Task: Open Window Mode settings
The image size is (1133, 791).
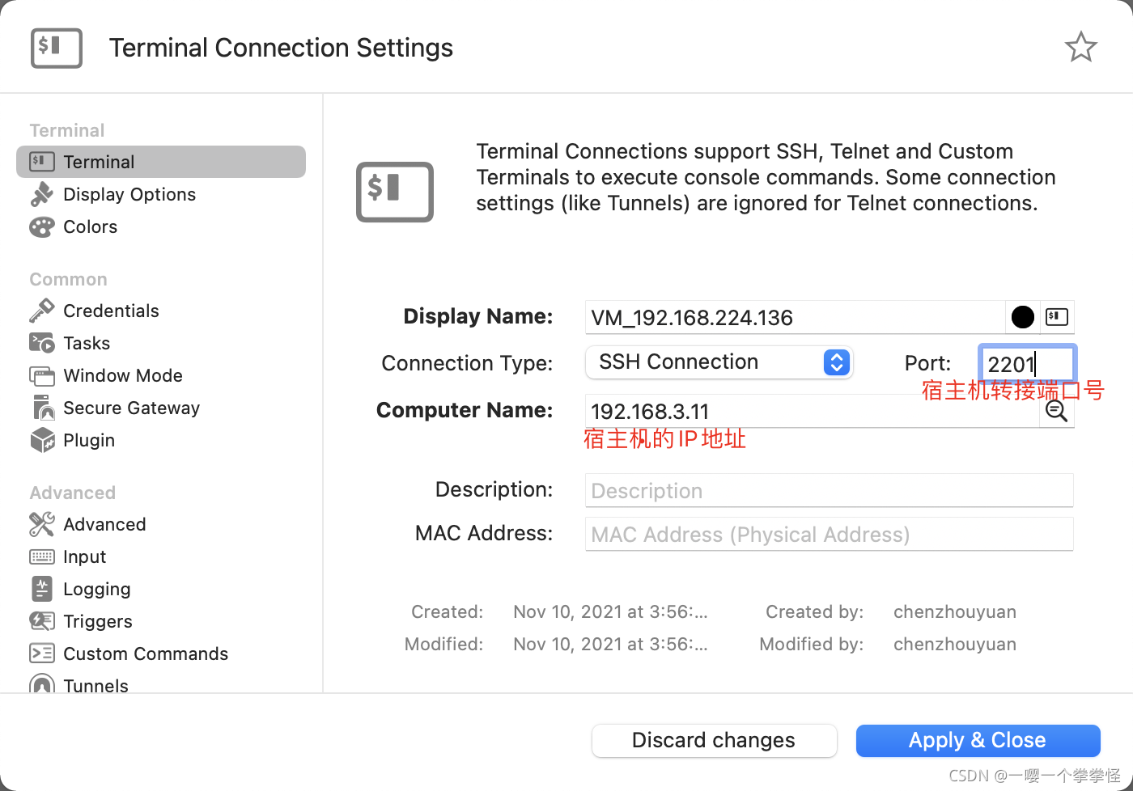Action: point(123,375)
